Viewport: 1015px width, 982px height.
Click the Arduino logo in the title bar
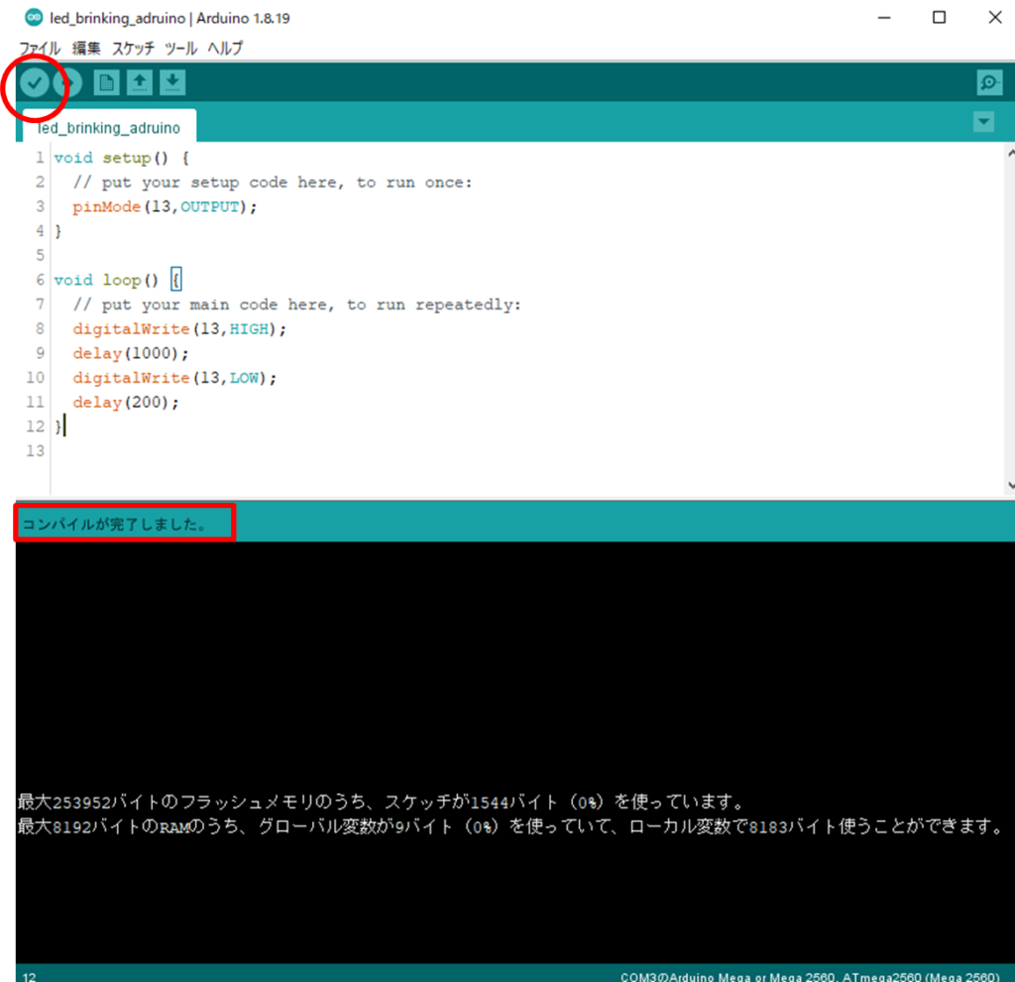(34, 18)
